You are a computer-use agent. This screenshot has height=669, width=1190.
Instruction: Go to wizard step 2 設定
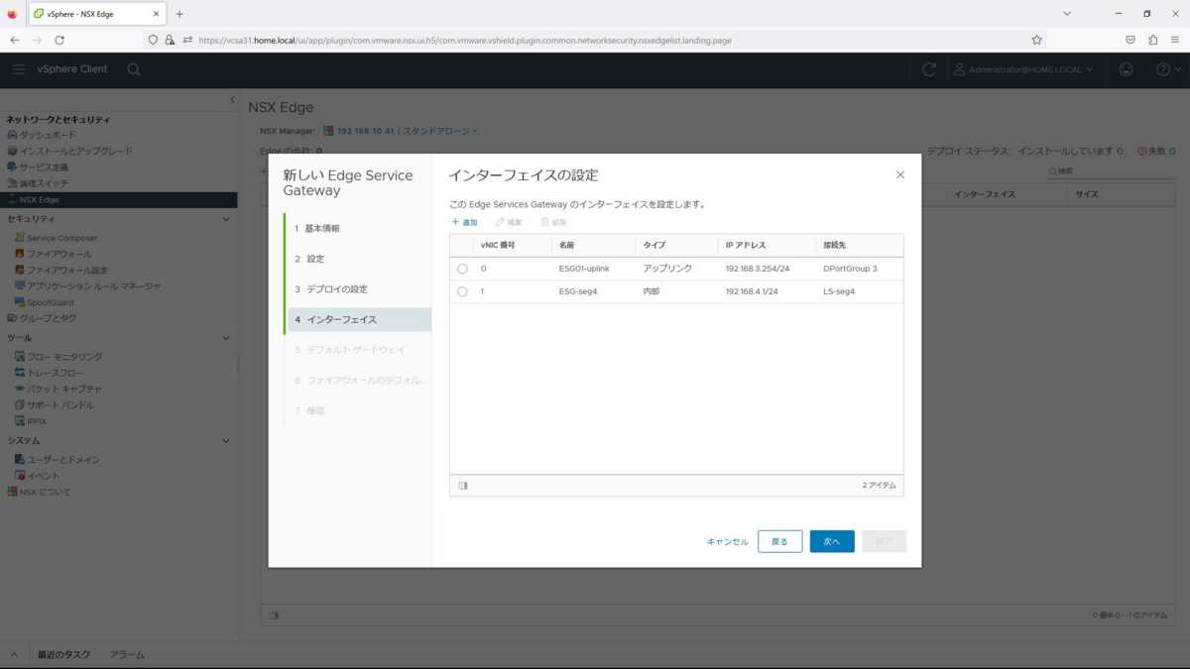click(x=359, y=259)
